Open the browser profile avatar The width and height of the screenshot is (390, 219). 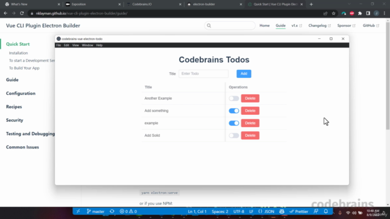pos(377,13)
